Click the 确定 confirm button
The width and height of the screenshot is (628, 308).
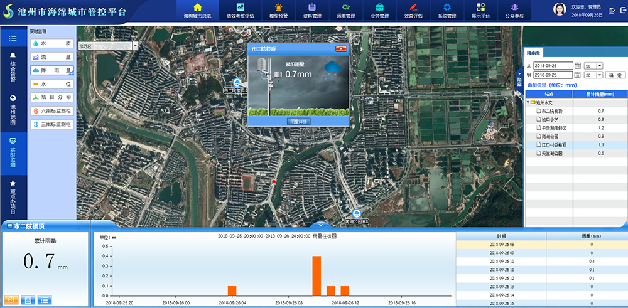pos(615,75)
